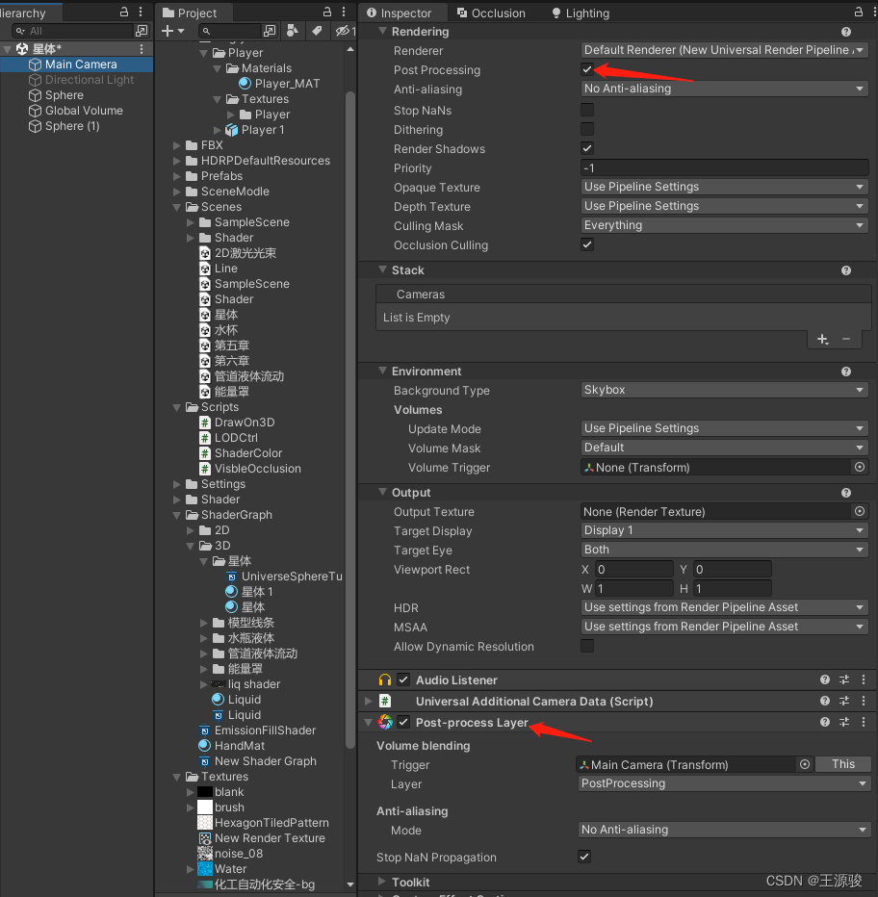Switch to the Lighting tab
The width and height of the screenshot is (878, 897).
pos(580,13)
